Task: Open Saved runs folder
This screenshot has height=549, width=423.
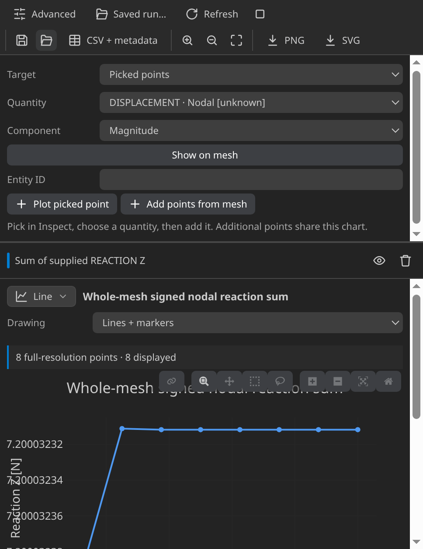Action: (131, 14)
